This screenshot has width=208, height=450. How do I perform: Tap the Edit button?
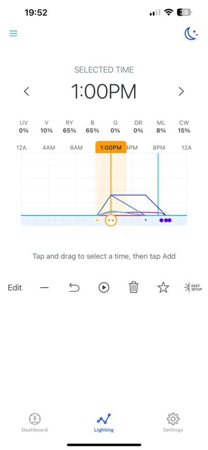pos(15,288)
